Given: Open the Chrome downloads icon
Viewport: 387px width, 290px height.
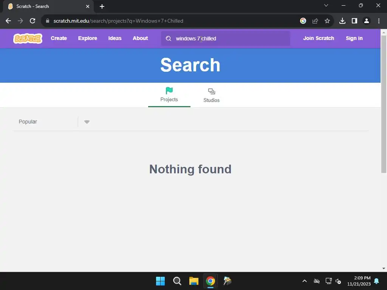Looking at the screenshot, I should coord(342,21).
